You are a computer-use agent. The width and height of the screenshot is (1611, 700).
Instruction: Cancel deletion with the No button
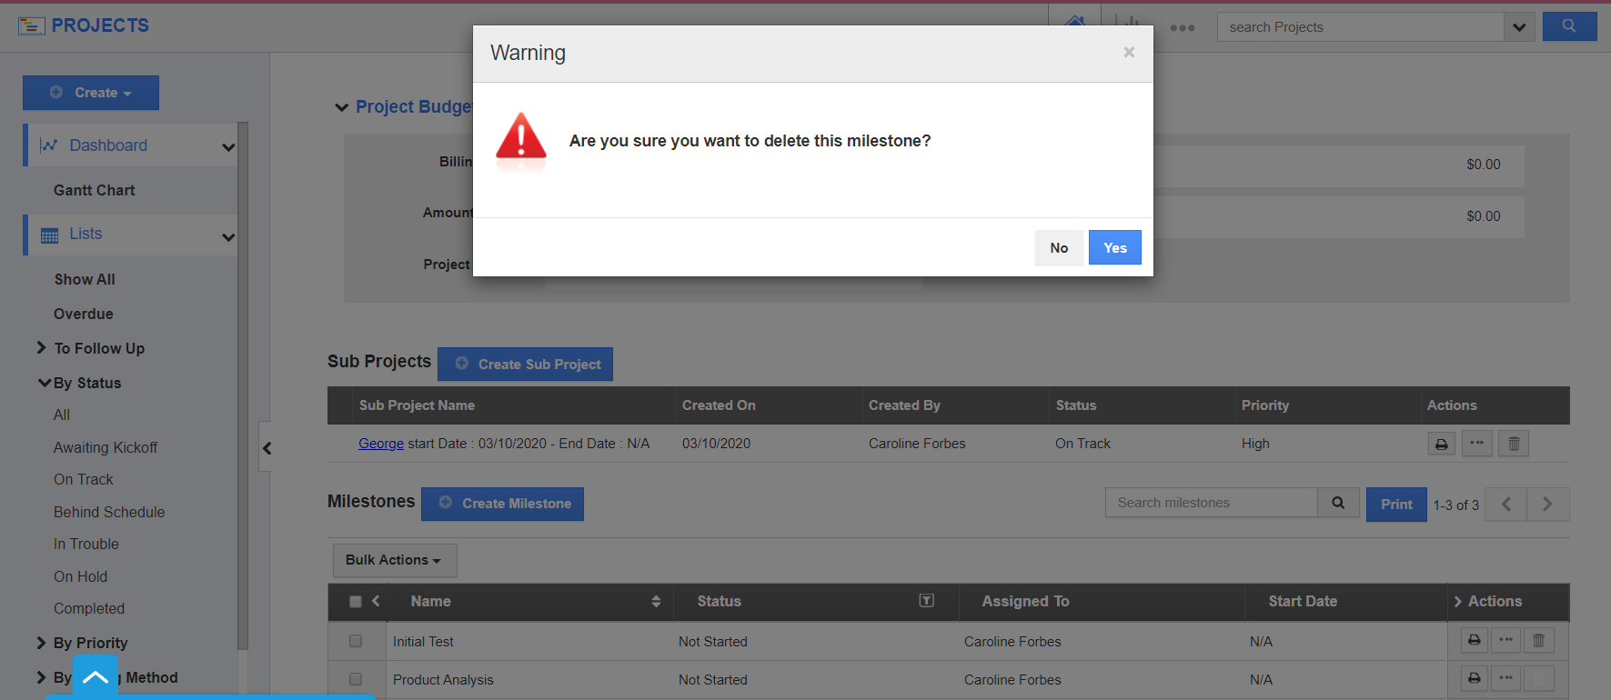(1059, 247)
